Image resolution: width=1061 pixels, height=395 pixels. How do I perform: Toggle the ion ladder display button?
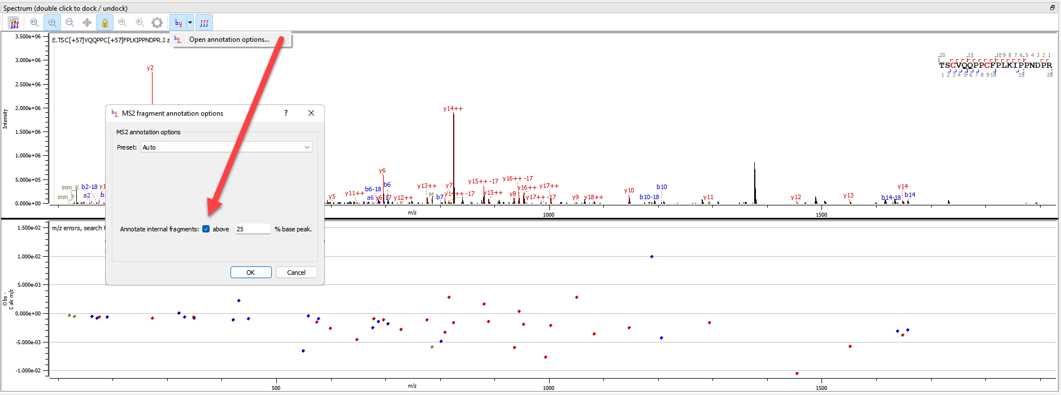205,23
